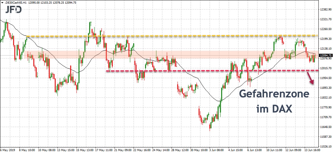333x152 pixels.
Task: Click the close value 12094.75 in the header
Action: (x=71, y=3)
